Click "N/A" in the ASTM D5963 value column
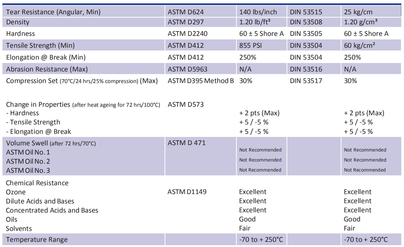This screenshot has width=404, height=247. click(x=245, y=69)
